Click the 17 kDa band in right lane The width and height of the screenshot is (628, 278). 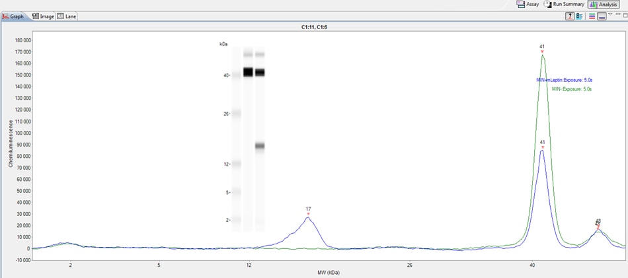(260, 146)
